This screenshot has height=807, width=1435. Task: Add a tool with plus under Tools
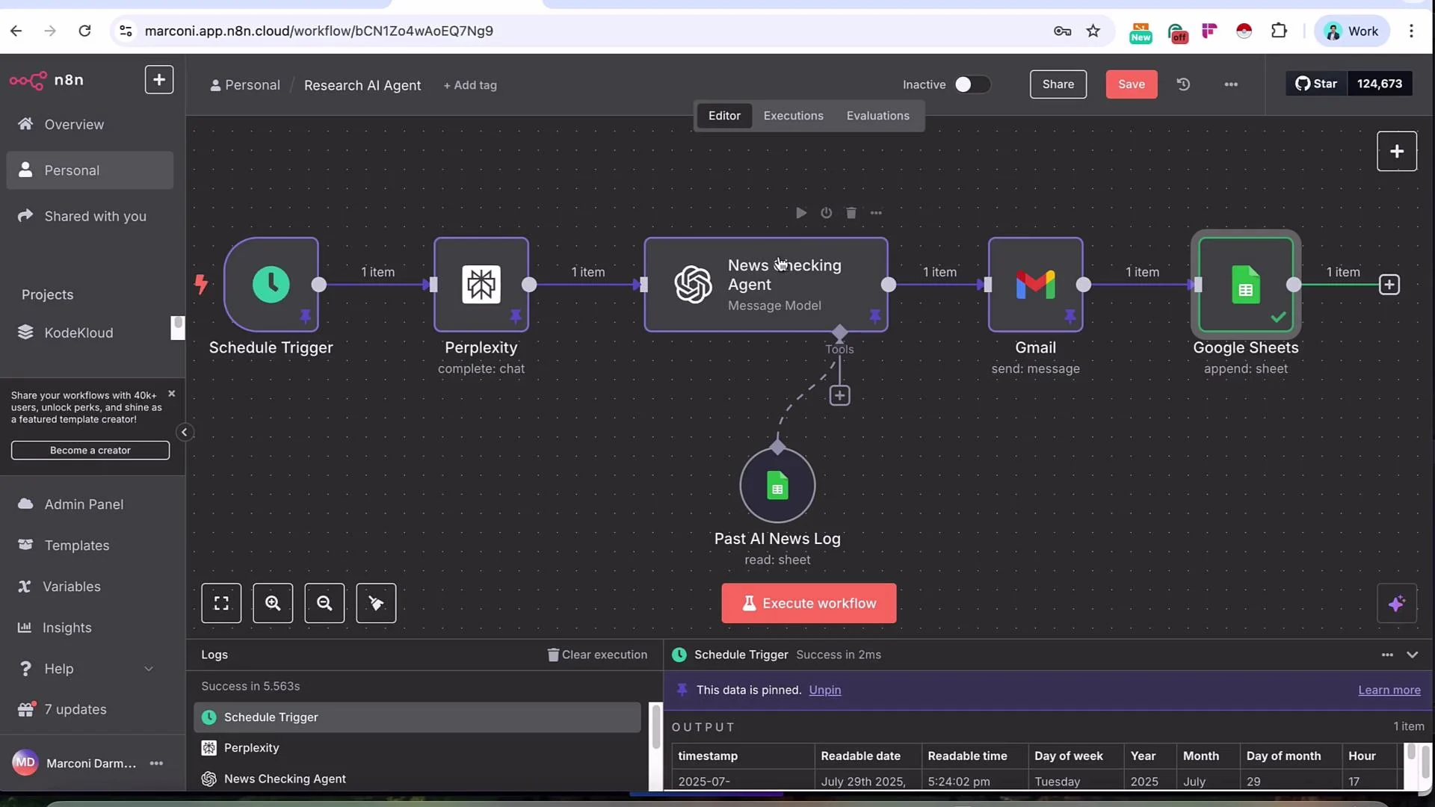[839, 395]
